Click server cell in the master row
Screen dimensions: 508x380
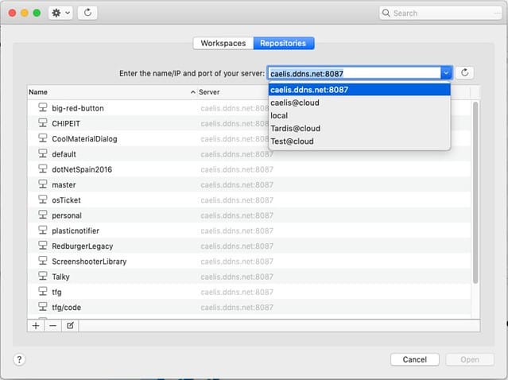pos(237,184)
